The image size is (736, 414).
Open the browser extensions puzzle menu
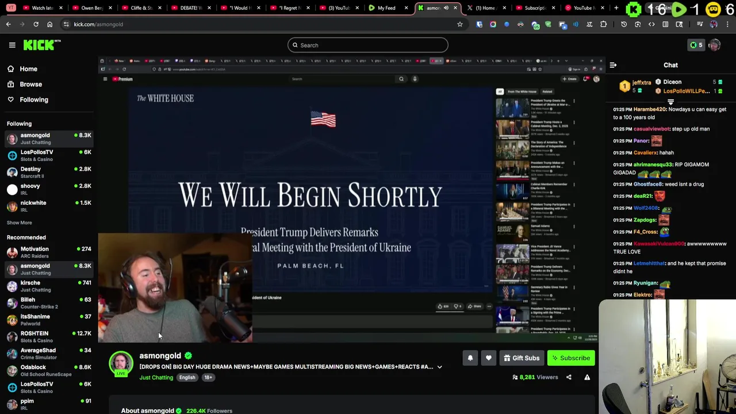[x=603, y=24]
